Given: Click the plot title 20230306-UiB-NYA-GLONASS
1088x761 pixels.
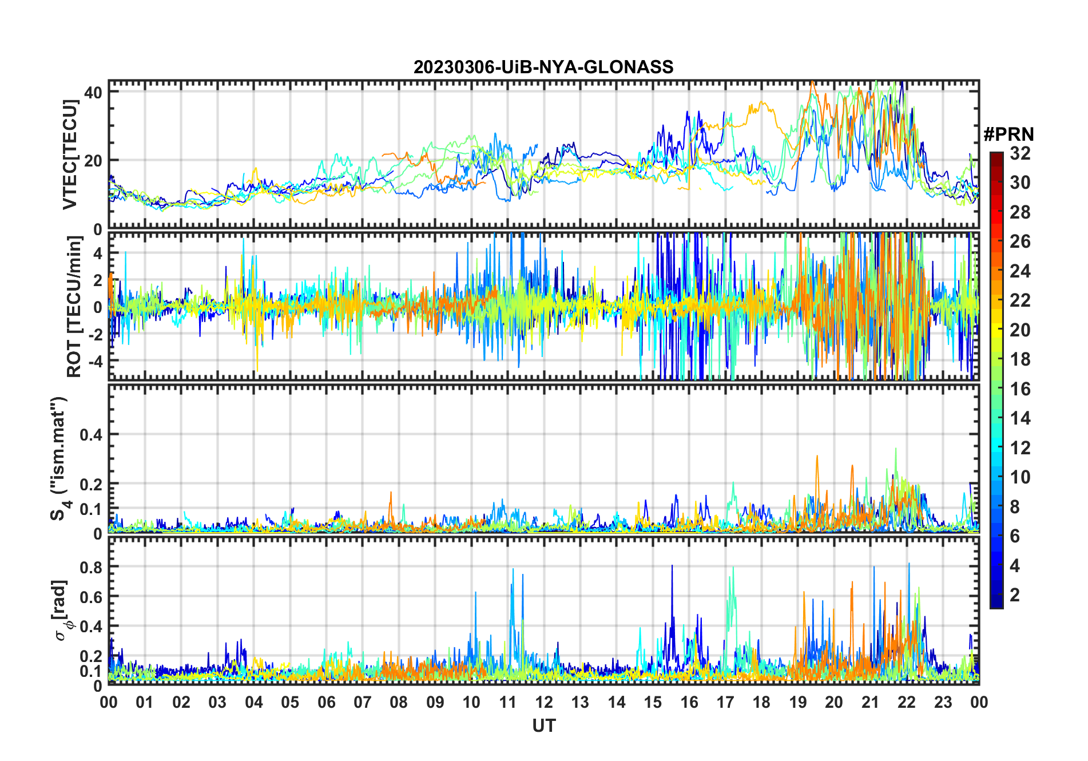Looking at the screenshot, I should pyautogui.click(x=543, y=68).
